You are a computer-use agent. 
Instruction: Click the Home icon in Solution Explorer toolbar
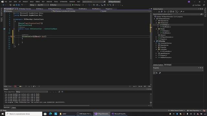coord(159,12)
